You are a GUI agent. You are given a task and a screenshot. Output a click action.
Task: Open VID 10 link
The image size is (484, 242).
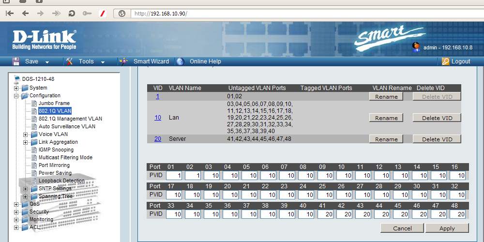click(158, 118)
